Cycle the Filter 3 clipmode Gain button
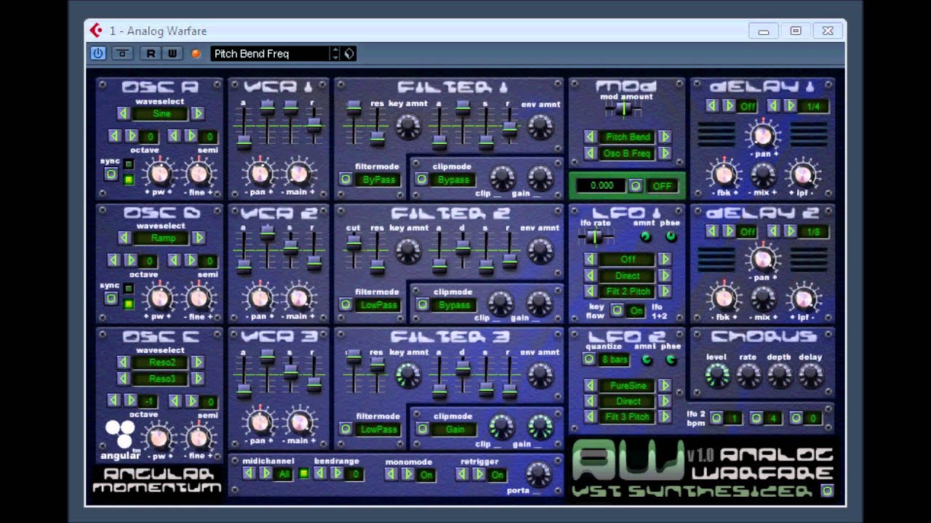The image size is (931, 523). [x=422, y=429]
